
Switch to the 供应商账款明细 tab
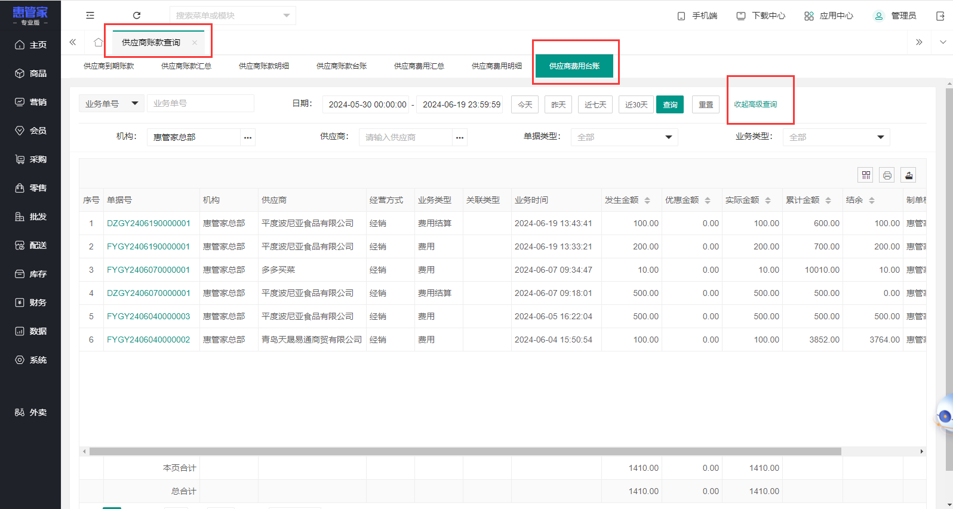pyautogui.click(x=264, y=66)
